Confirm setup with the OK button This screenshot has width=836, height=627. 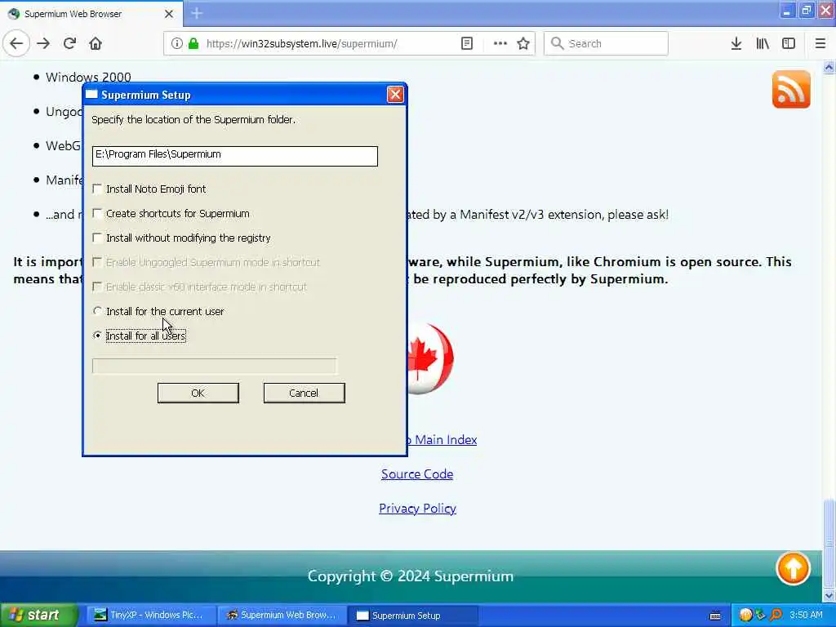[198, 393]
